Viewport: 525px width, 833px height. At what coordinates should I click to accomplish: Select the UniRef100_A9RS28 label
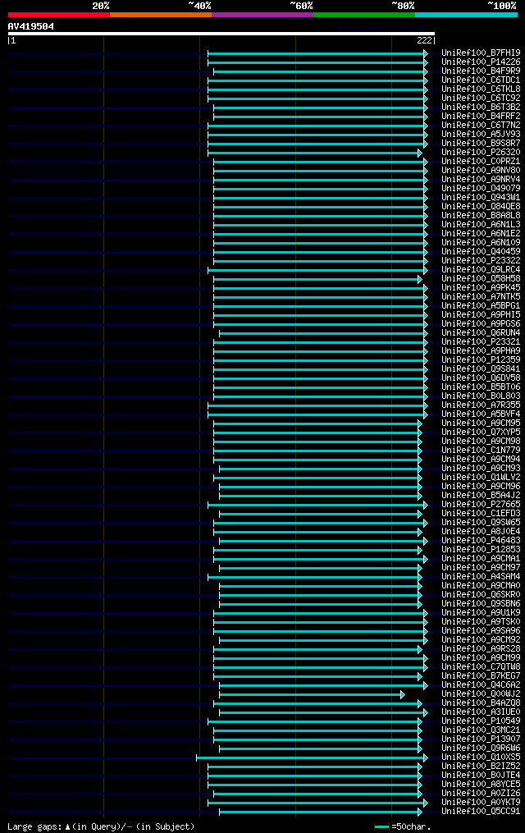(481, 649)
